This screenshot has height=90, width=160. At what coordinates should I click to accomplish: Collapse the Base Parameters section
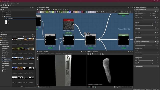[x=134, y=10]
